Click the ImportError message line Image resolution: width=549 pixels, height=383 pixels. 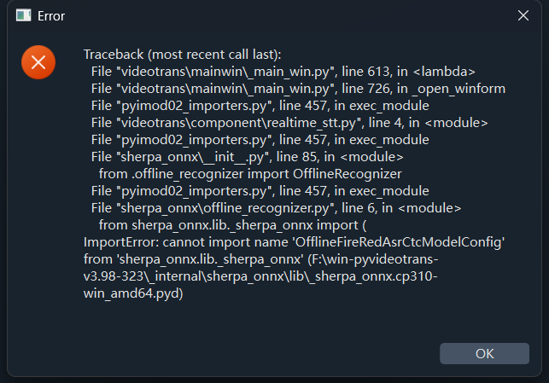(x=295, y=242)
